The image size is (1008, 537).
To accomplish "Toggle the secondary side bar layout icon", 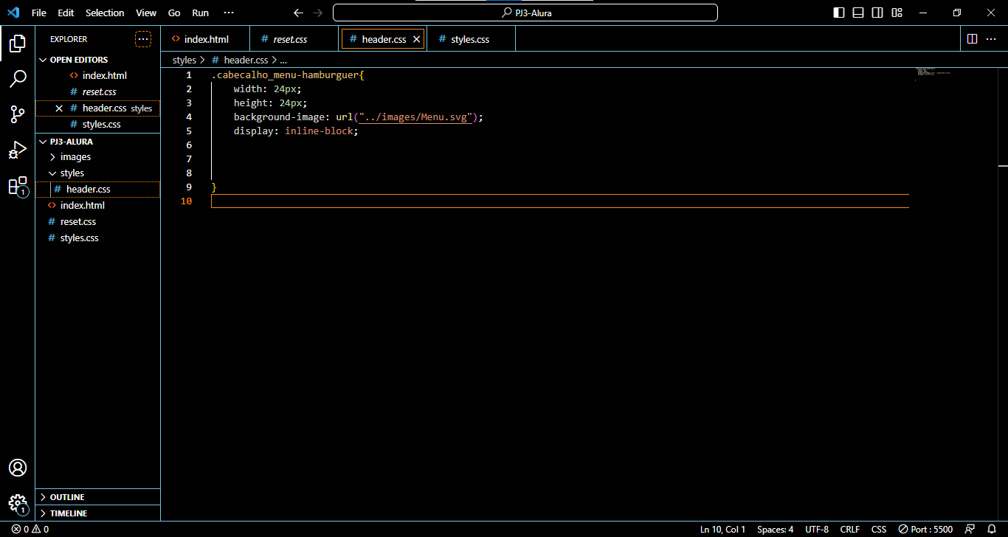I will point(877,13).
